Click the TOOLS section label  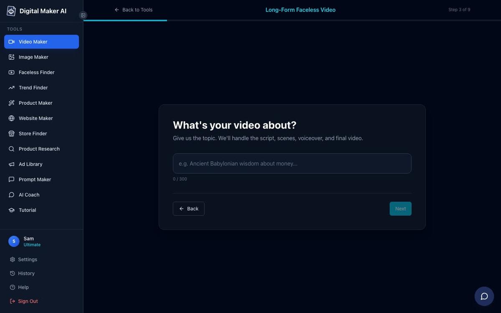(x=15, y=29)
